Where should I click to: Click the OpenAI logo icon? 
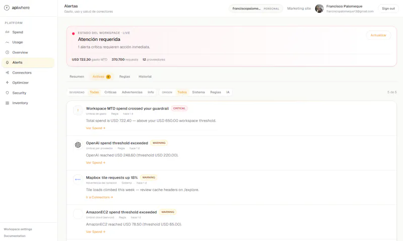[x=78, y=145]
